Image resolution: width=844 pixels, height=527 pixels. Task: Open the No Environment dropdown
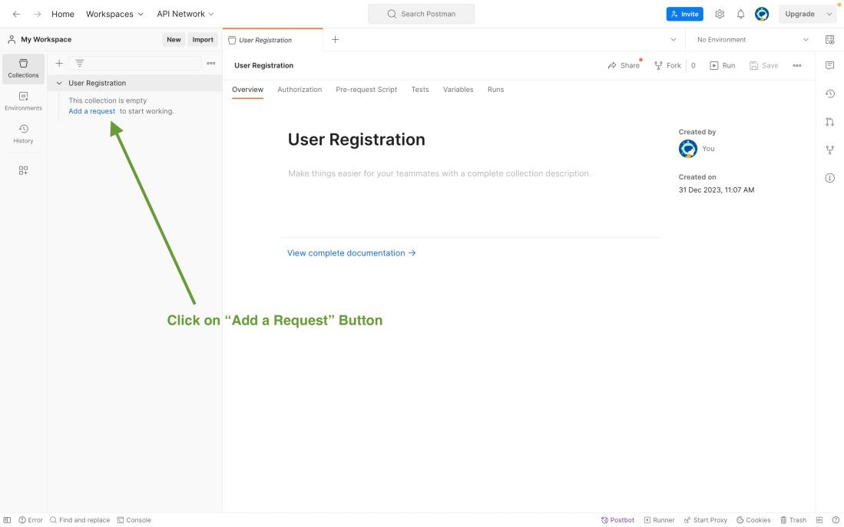click(x=751, y=40)
